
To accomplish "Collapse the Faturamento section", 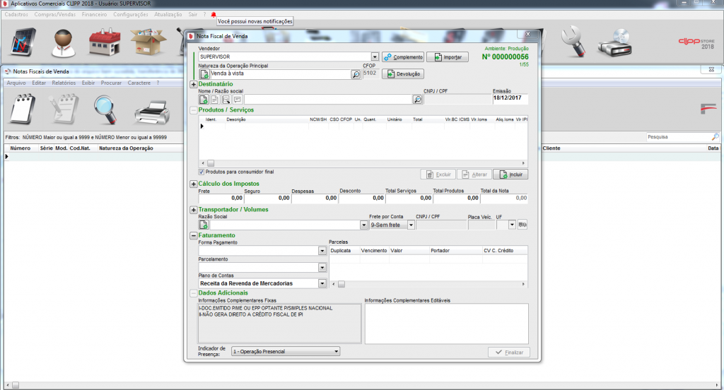I will coord(194,235).
